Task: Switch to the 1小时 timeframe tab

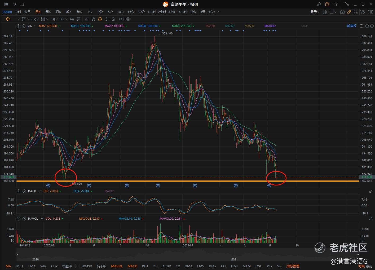Action: (x=152, y=12)
